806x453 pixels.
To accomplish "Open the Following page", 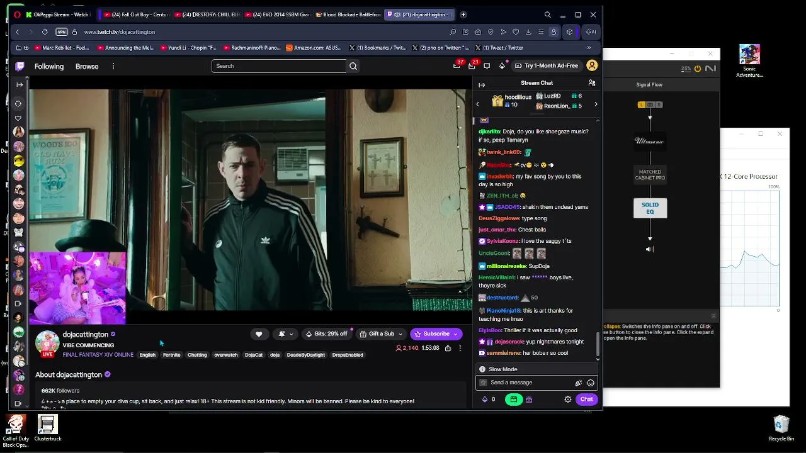I will tap(49, 66).
